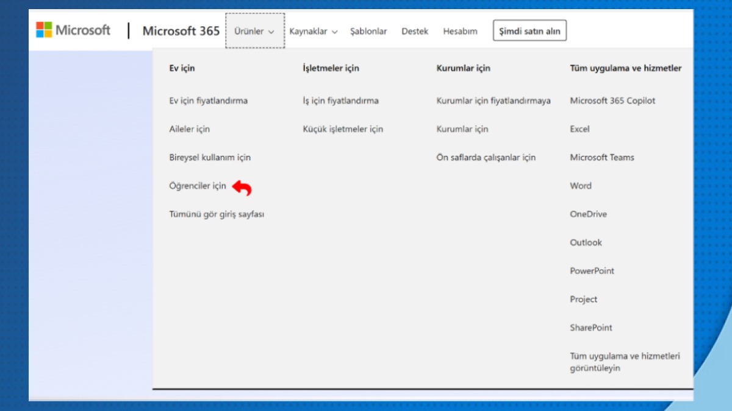The image size is (732, 411).
Task: Select the Öğrenciler için link
Action: click(x=198, y=186)
